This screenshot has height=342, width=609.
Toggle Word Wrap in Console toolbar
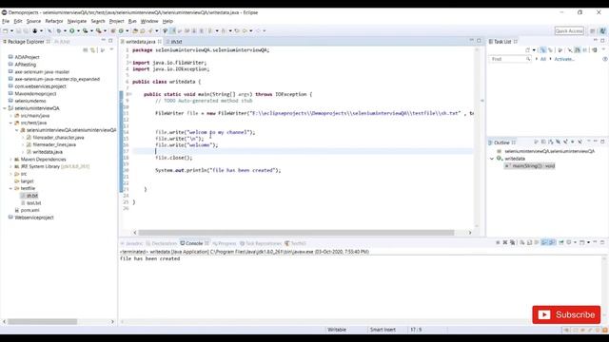[x=537, y=242]
